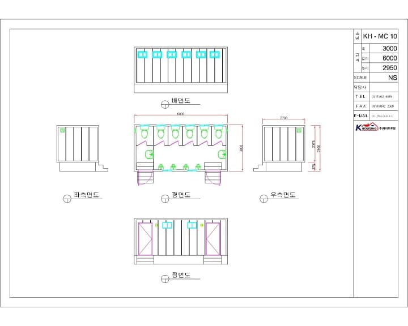Click the circle marker beside 우측면도 label

pyautogui.click(x=263, y=198)
